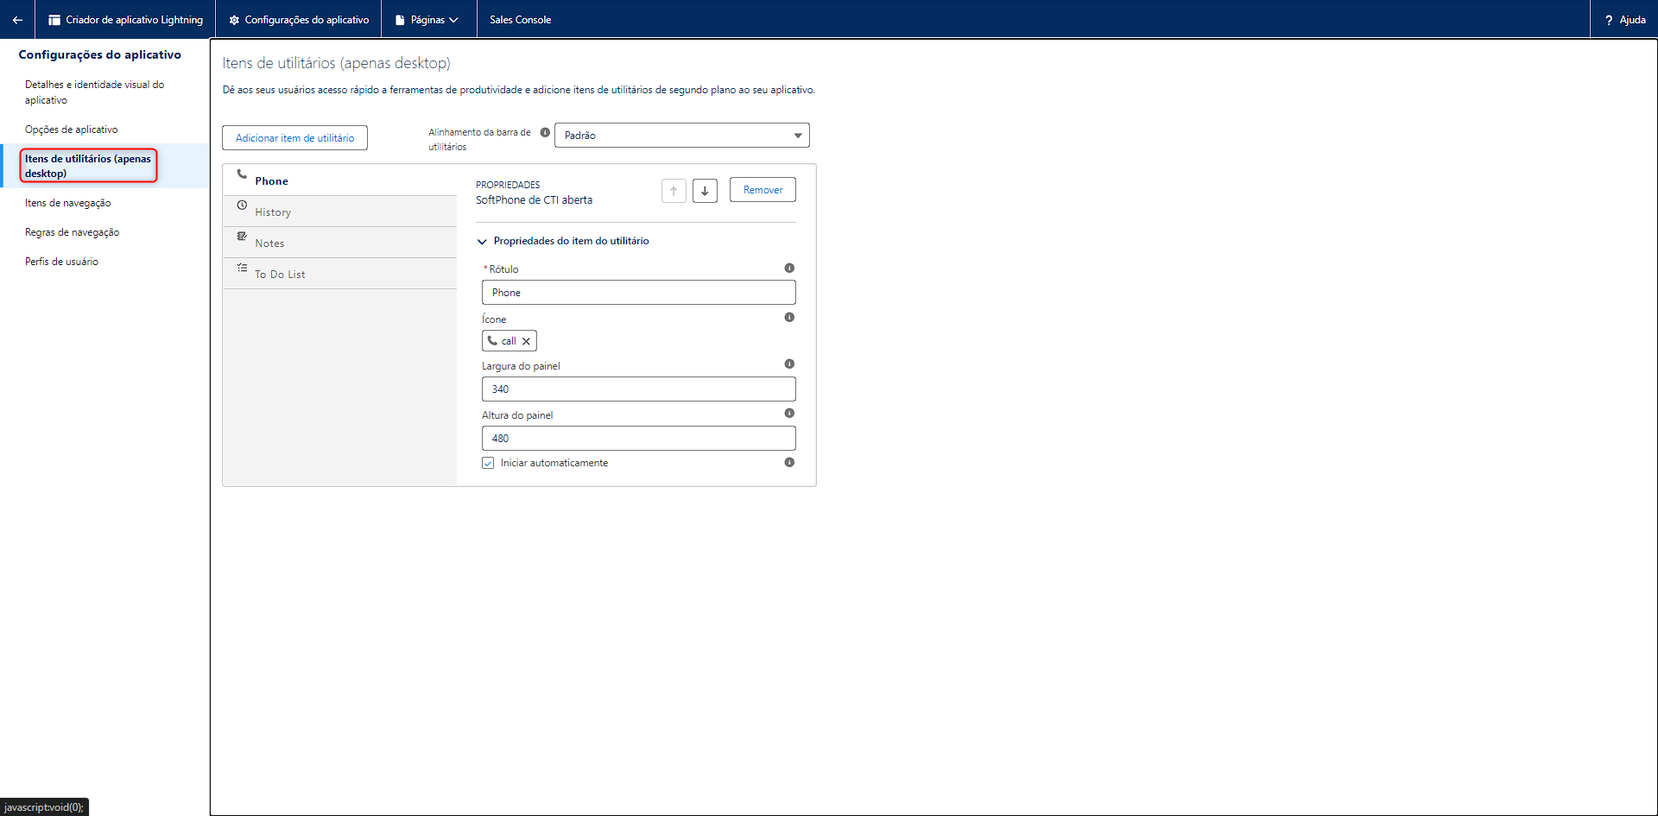Image resolution: width=1658 pixels, height=816 pixels.
Task: Select Regras de navegação
Action: coord(104,232)
